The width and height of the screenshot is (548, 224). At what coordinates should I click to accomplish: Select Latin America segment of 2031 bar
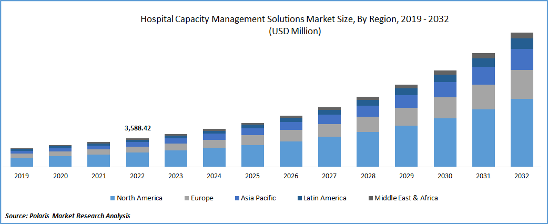[x=483, y=63]
